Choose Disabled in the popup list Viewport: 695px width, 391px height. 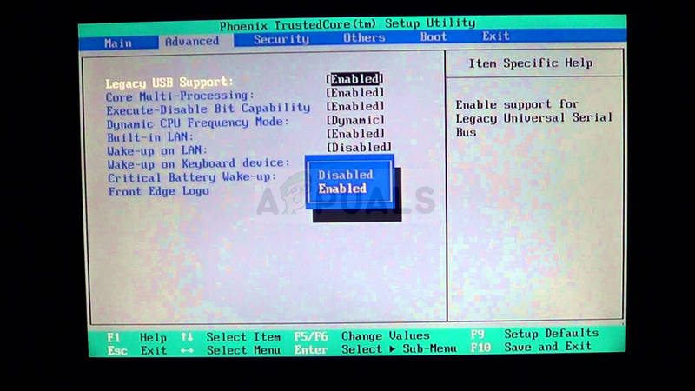click(345, 175)
